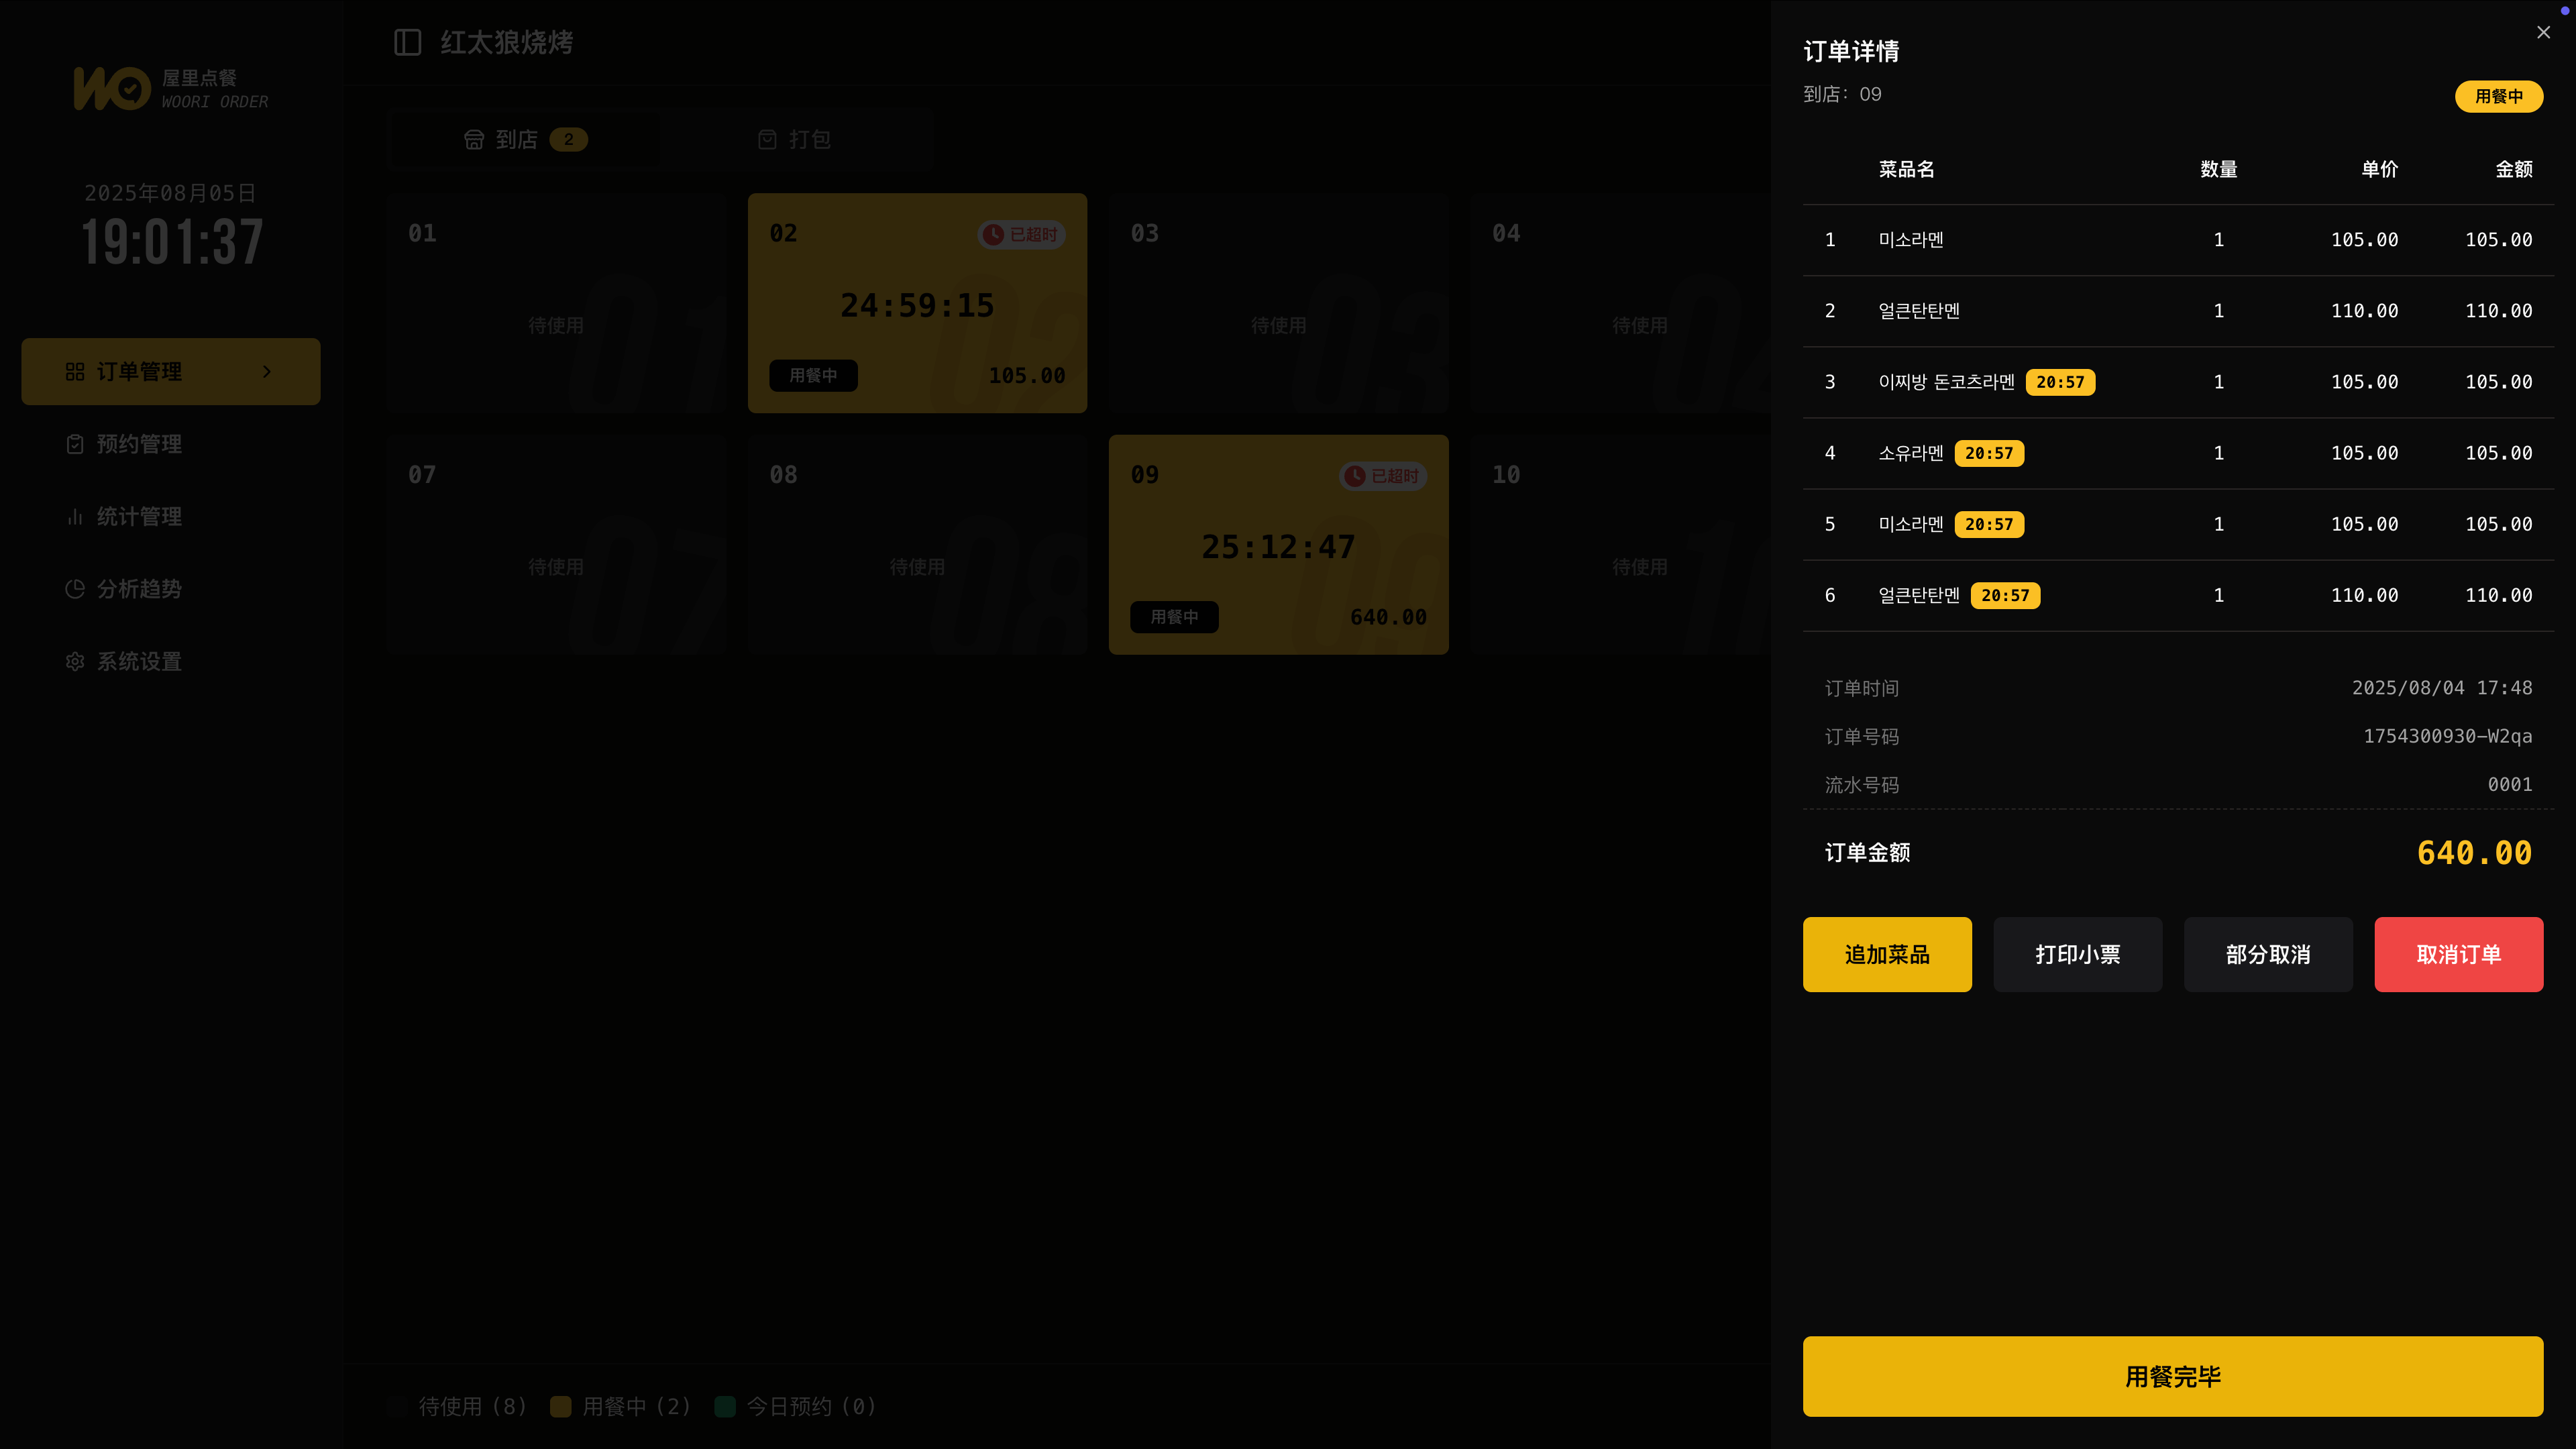Click the overtime clock icon on table 09
Screen dimensions: 2576x1449
pos(1354,476)
